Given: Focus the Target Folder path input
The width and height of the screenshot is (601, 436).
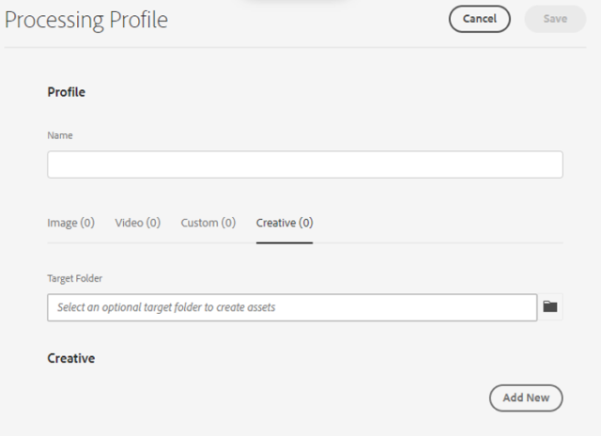Looking at the screenshot, I should pos(292,307).
